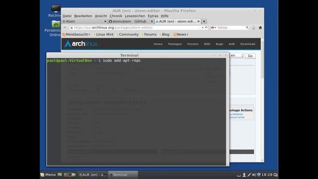The image size is (318, 179).
Task: Launch terminal from panel launcher
Action: pyautogui.click(x=70, y=175)
